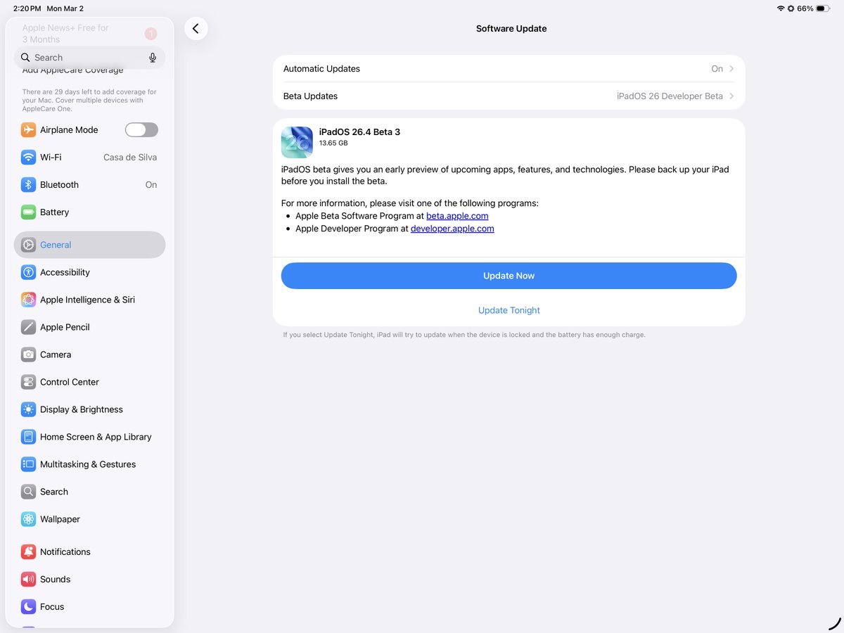Tap the 'Focus' label in sidebar
This screenshot has height=633, width=844.
pyautogui.click(x=52, y=607)
